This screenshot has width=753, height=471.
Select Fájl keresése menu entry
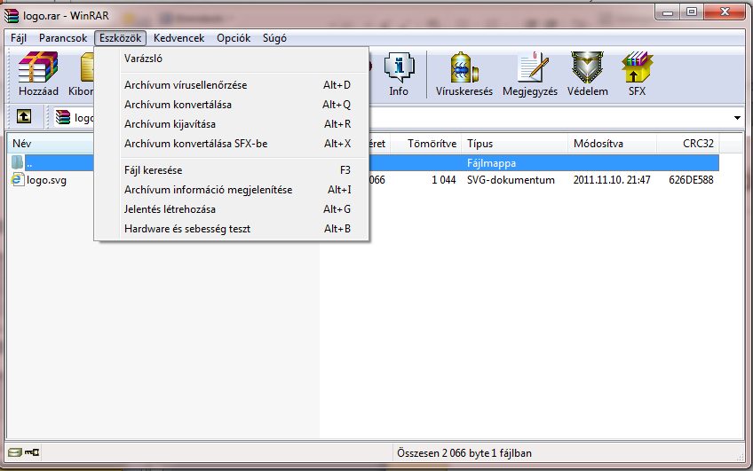point(233,170)
